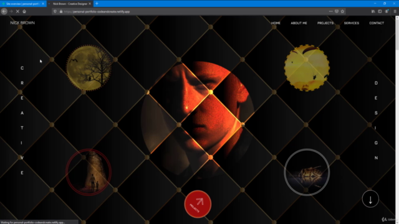Image resolution: width=399 pixels, height=224 pixels.
Task: Click the Pocket save icon
Action: click(x=337, y=11)
